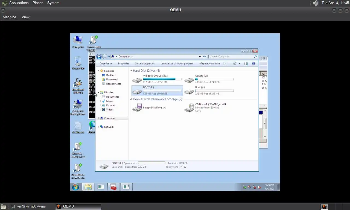The image size is (350, 210).
Task: Select the OSData (D:) drive
Action: (x=209, y=79)
